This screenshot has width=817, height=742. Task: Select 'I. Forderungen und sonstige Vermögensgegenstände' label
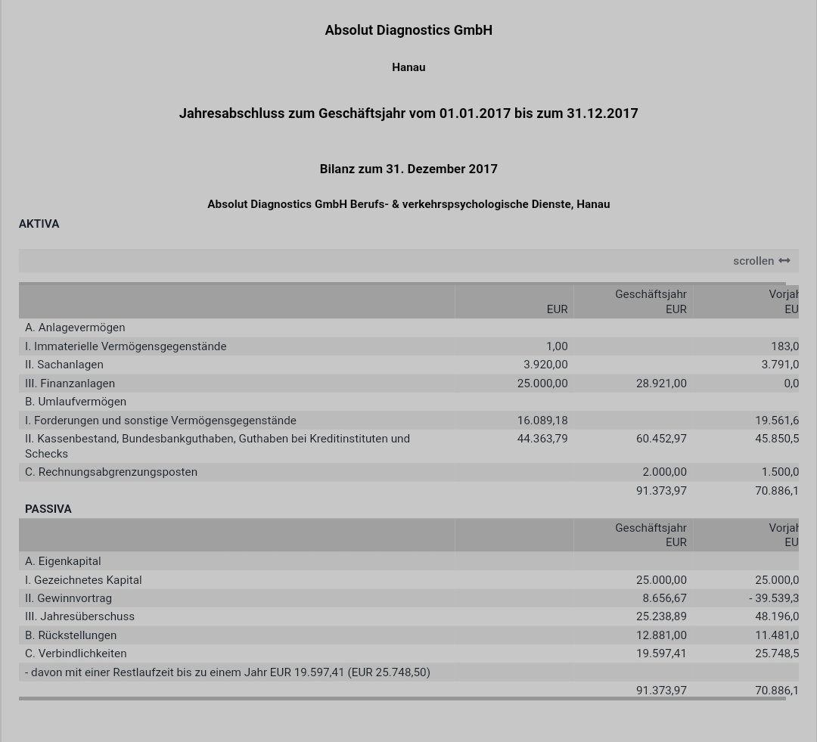tap(160, 421)
